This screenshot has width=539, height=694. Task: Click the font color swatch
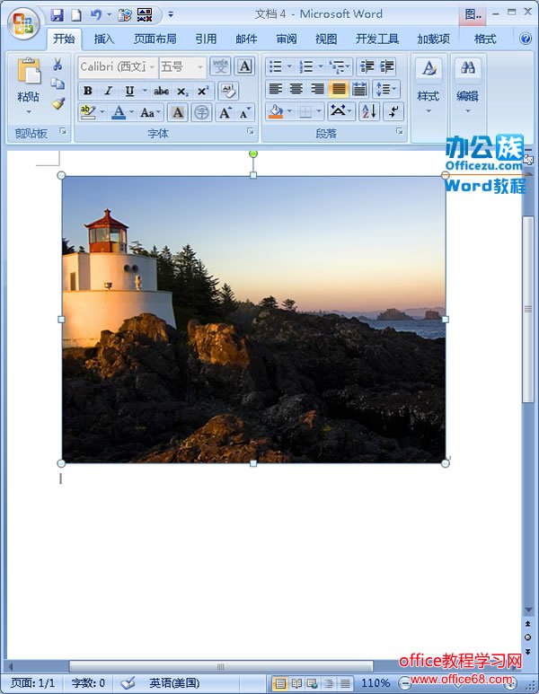pos(119,112)
